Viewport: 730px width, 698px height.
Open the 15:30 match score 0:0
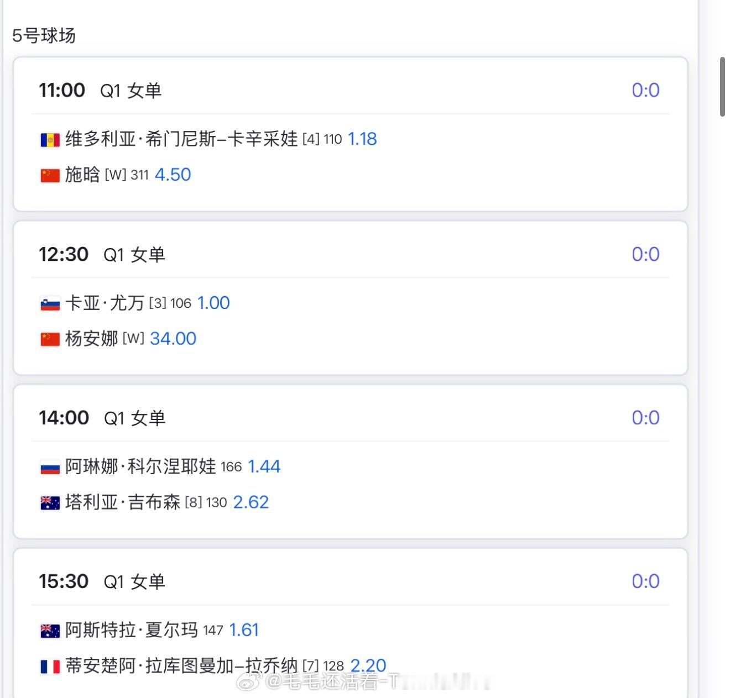pyautogui.click(x=645, y=581)
